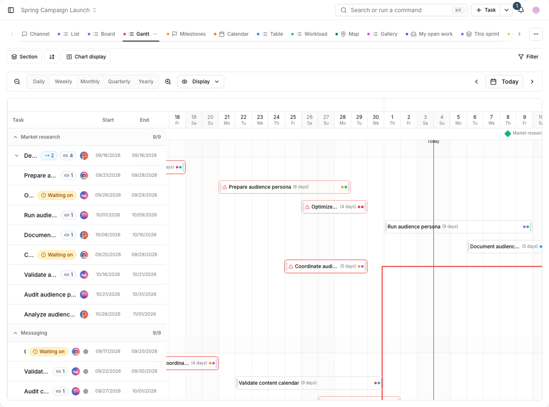Open the notifications bell
Screen dimensions: 549x407
point(521,10)
